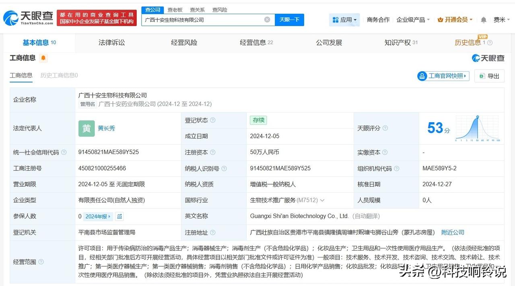Click the help icon next to 注册资本
The image size is (515, 286).
click(x=213, y=152)
